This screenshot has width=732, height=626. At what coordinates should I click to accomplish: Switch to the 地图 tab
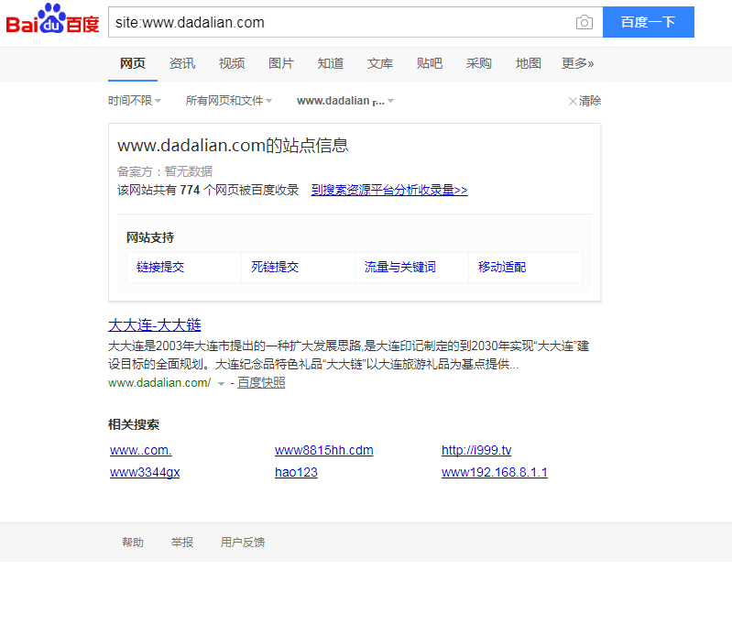[529, 63]
